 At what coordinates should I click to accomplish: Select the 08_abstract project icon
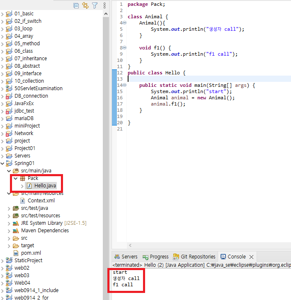click(x=9, y=66)
